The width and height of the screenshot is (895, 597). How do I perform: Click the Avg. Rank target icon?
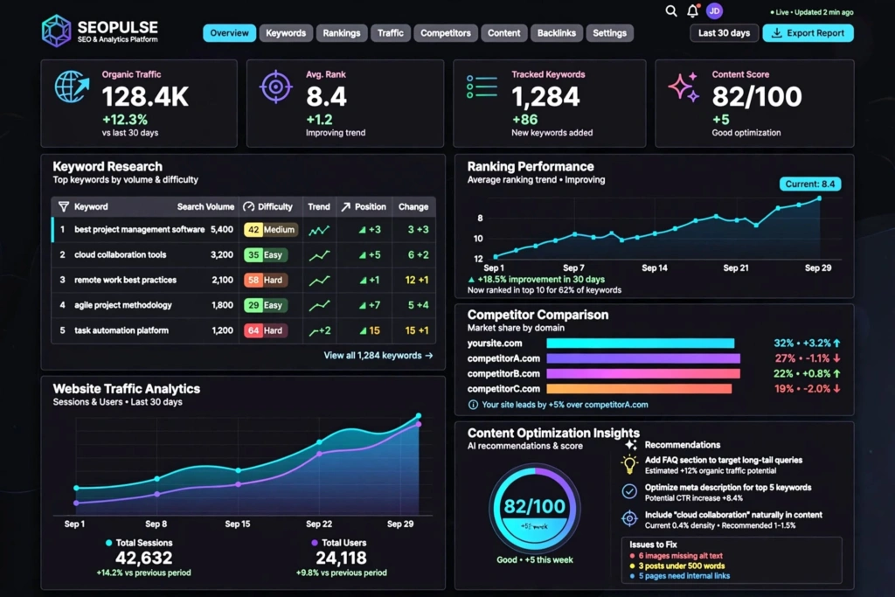click(275, 87)
